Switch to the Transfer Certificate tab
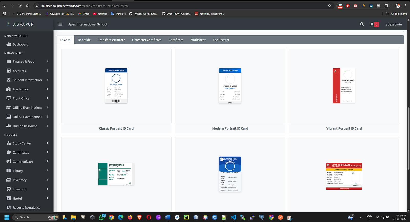The image size is (410, 222). click(x=111, y=40)
